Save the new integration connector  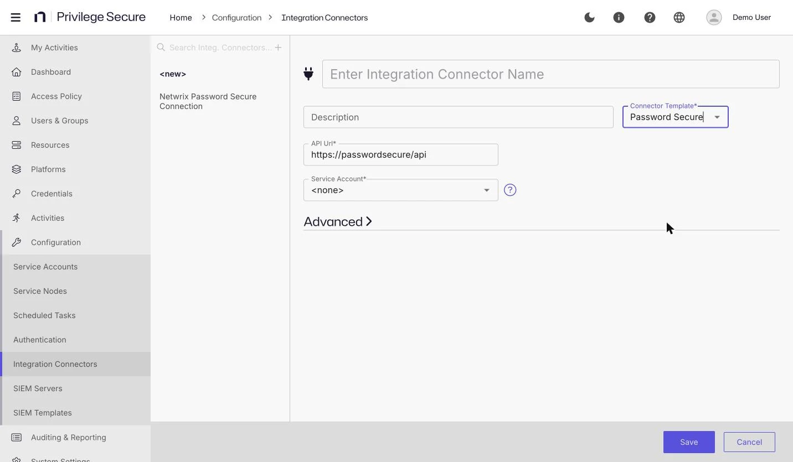point(689,442)
